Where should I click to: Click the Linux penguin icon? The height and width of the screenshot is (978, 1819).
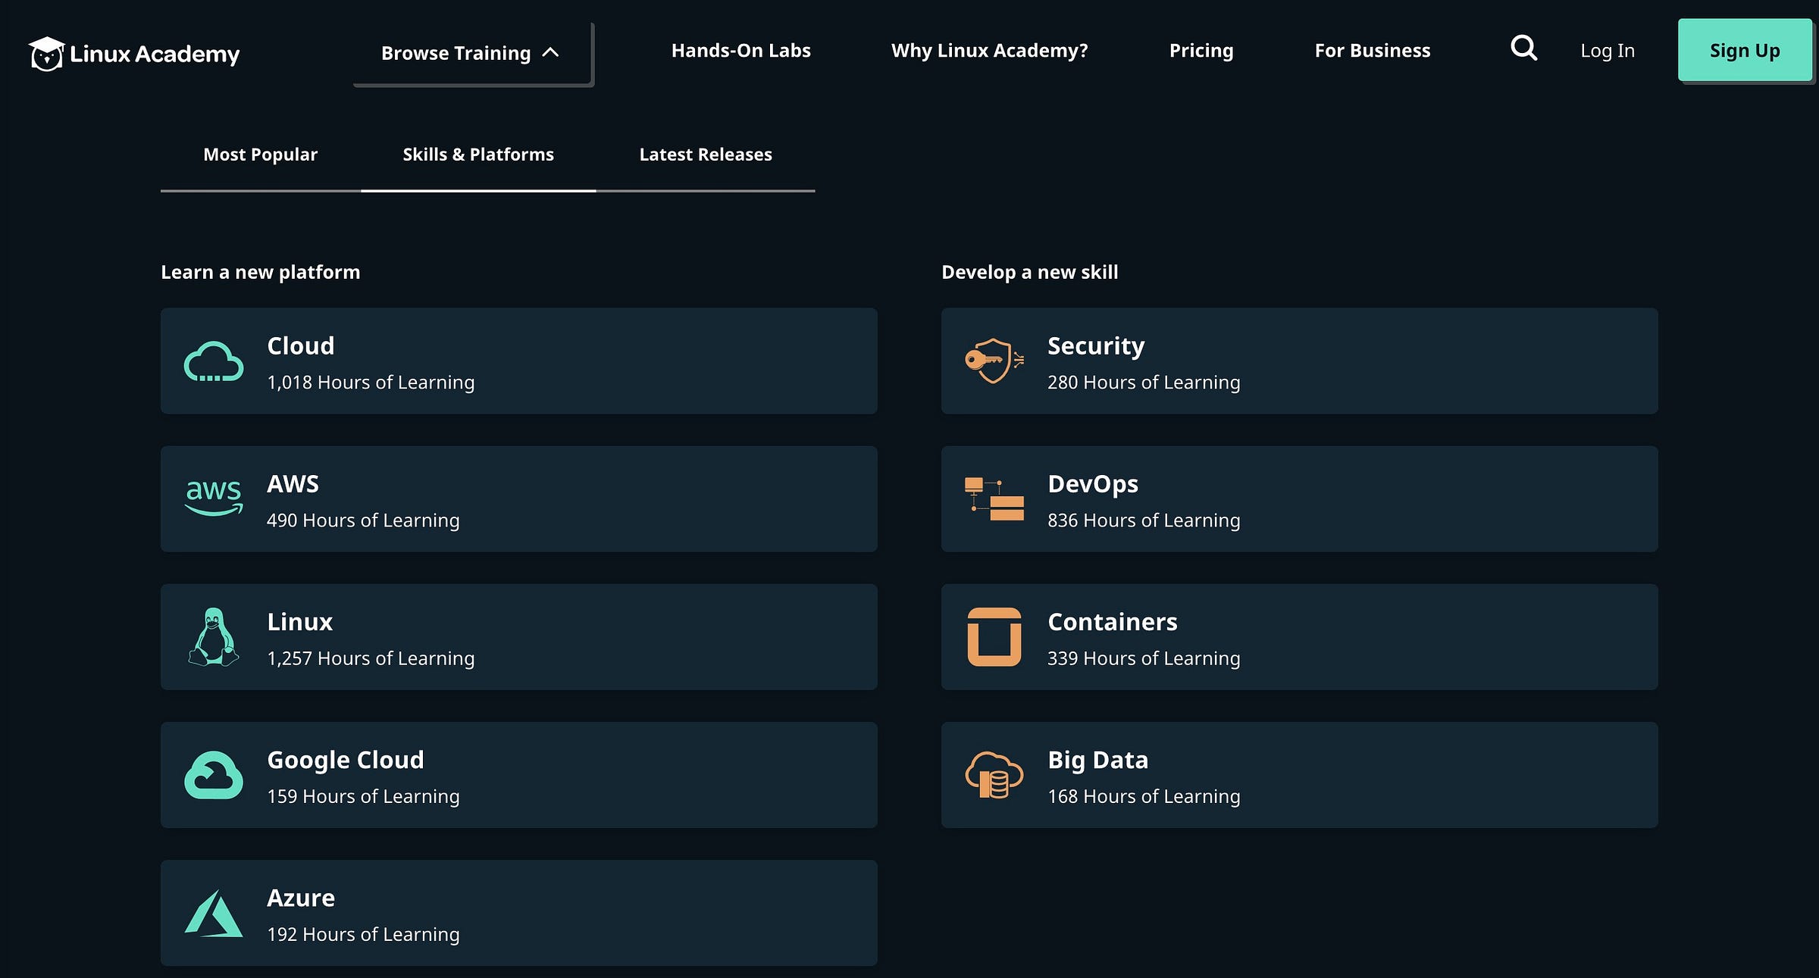(214, 637)
